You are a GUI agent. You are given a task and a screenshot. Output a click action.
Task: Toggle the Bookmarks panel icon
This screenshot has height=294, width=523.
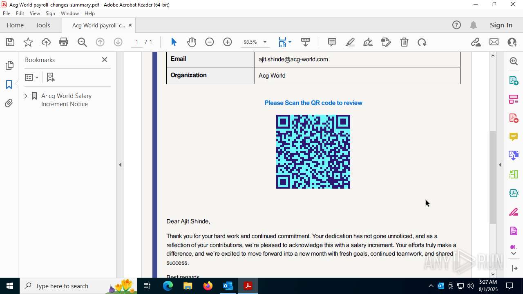[x=9, y=85]
